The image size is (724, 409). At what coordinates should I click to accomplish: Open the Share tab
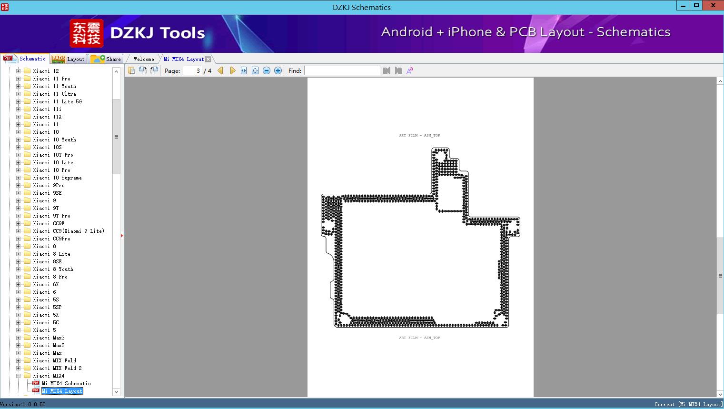coord(106,59)
